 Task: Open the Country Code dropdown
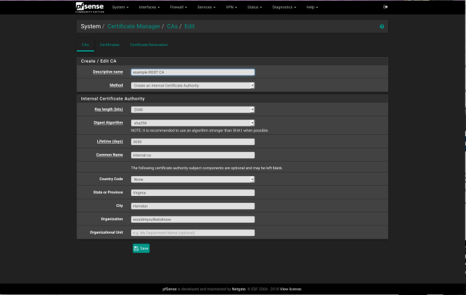(193, 179)
